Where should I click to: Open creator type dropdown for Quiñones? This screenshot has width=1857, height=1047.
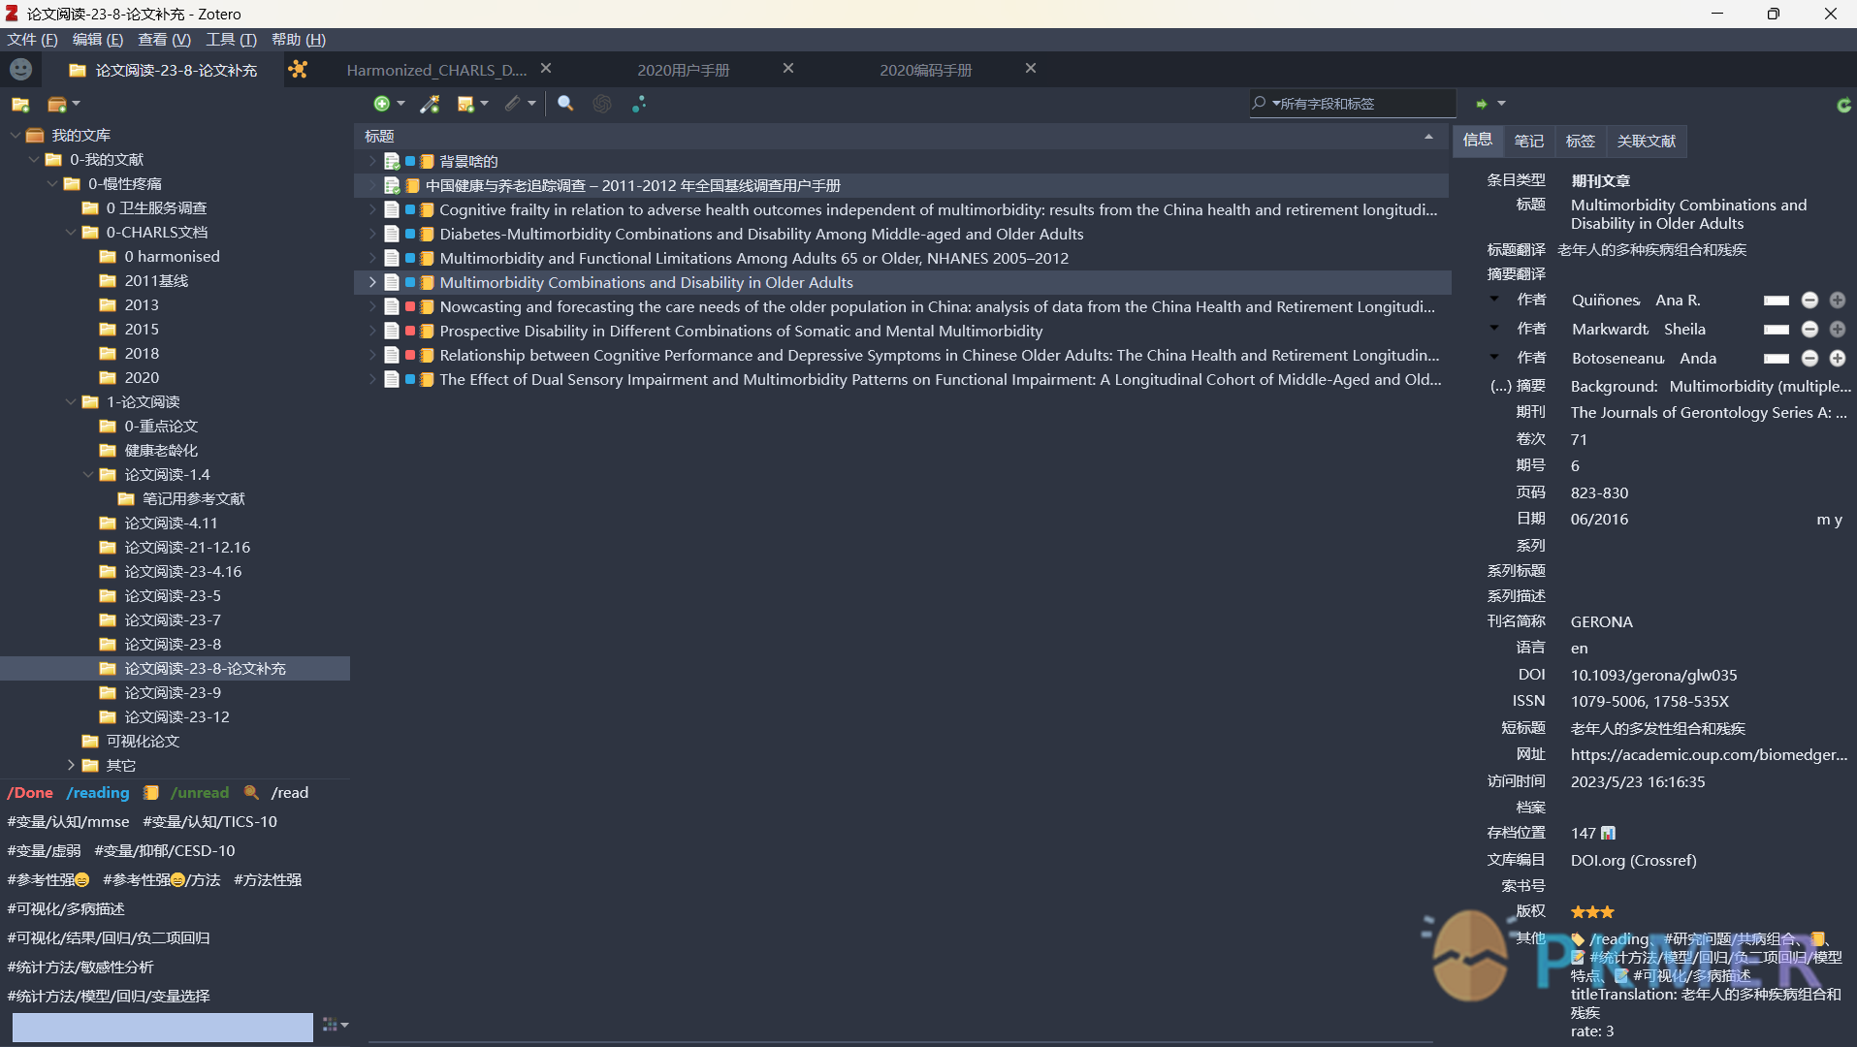(1494, 299)
